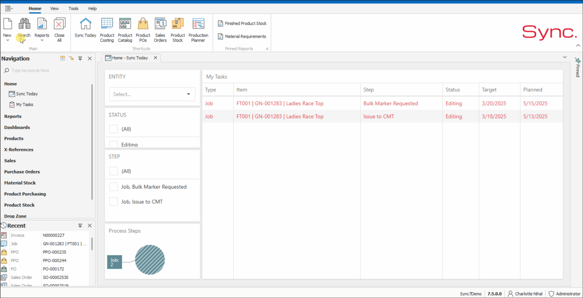Pin the Navigation panel

tap(80, 58)
